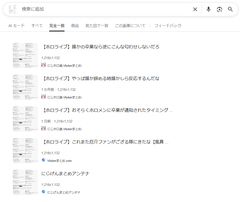Switch to the AI モード tab

click(16, 26)
